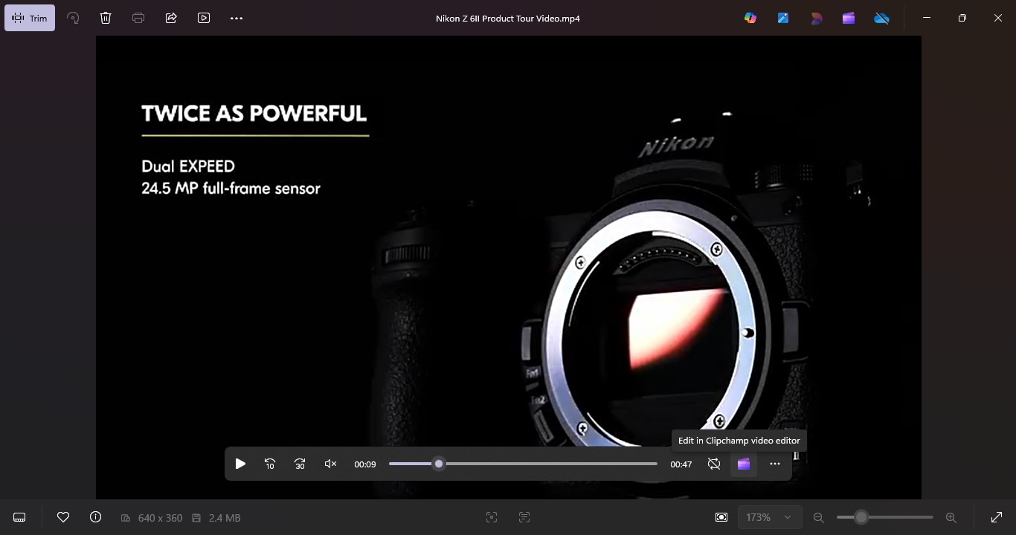Screen dimensions: 1016x535
Task: Restore down the Photos window
Action: (x=962, y=18)
